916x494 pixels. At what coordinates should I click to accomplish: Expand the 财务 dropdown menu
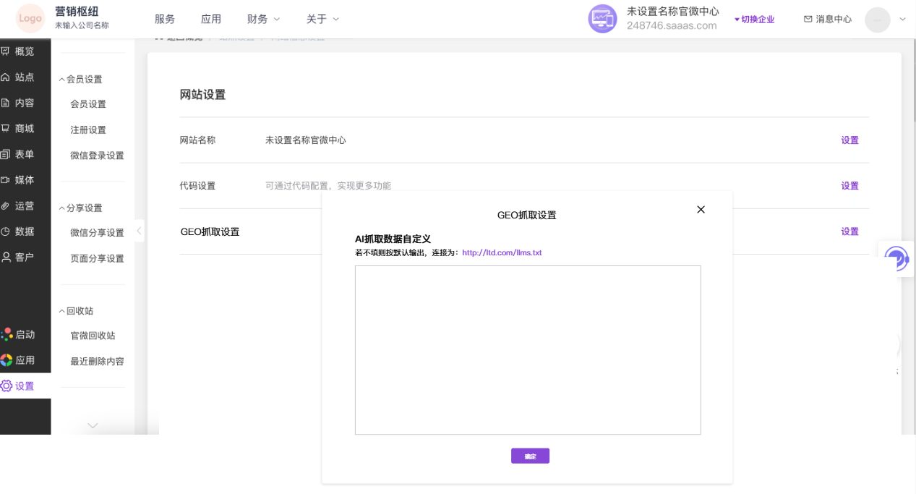point(263,19)
